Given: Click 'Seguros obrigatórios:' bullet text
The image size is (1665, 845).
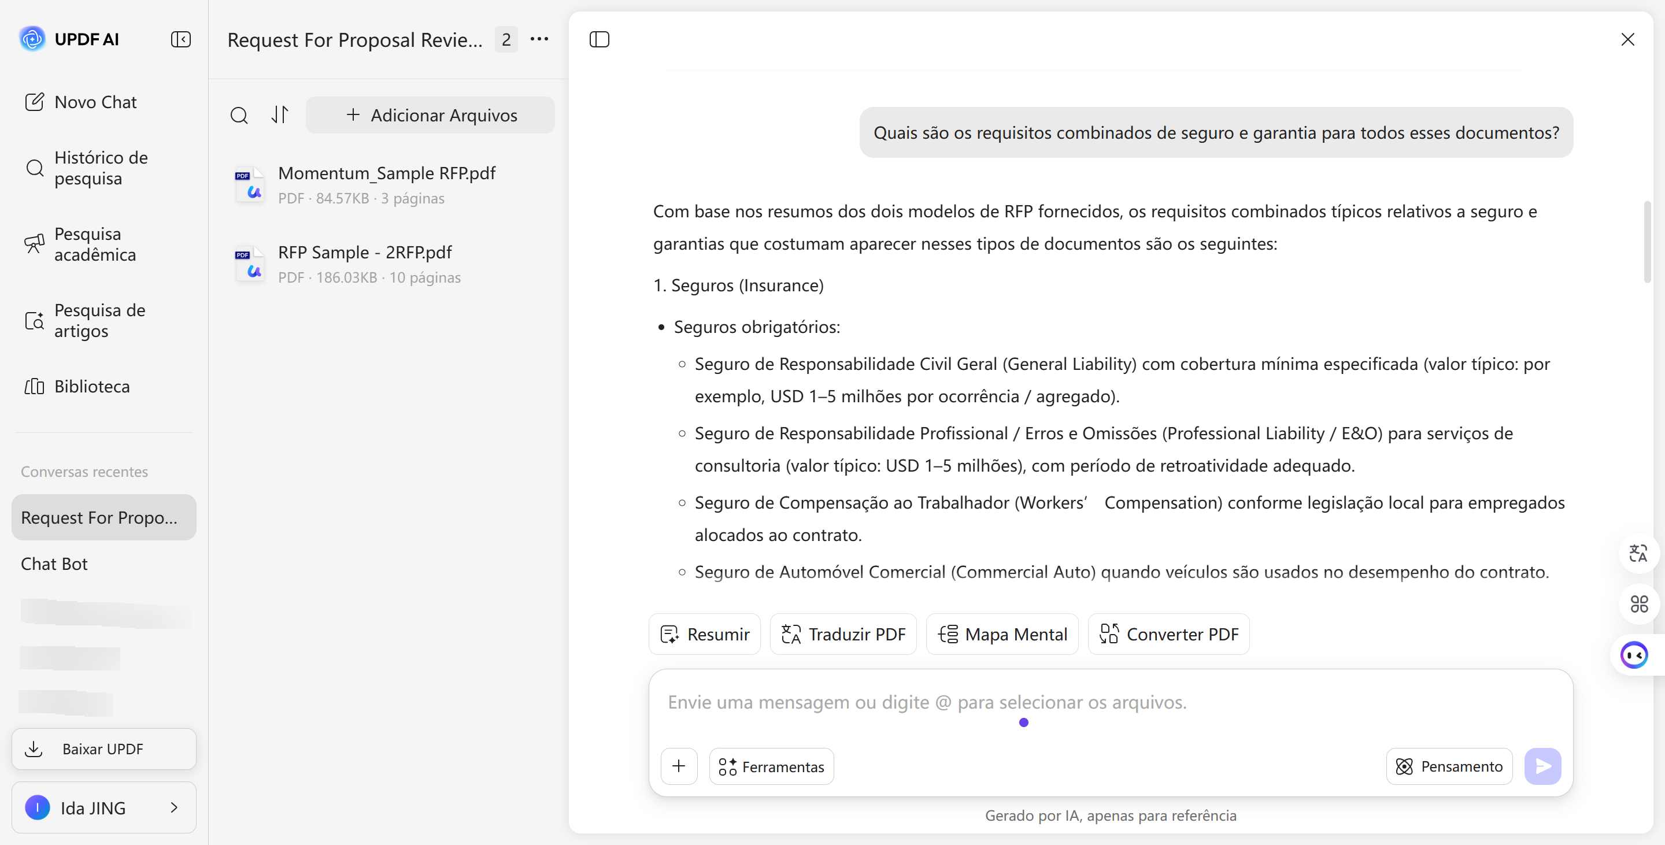Looking at the screenshot, I should 757,327.
